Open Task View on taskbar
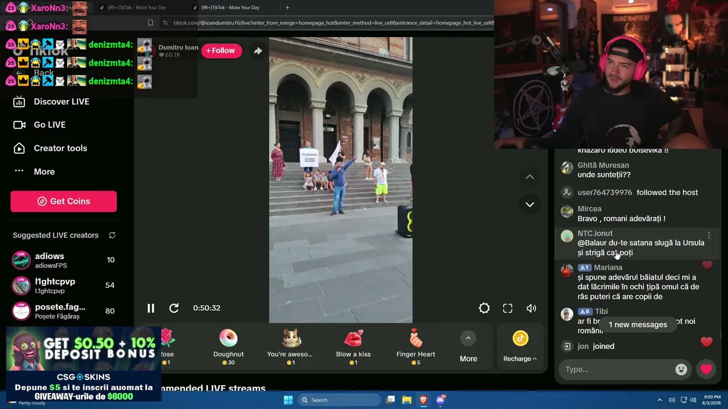728x409 pixels. (x=390, y=400)
